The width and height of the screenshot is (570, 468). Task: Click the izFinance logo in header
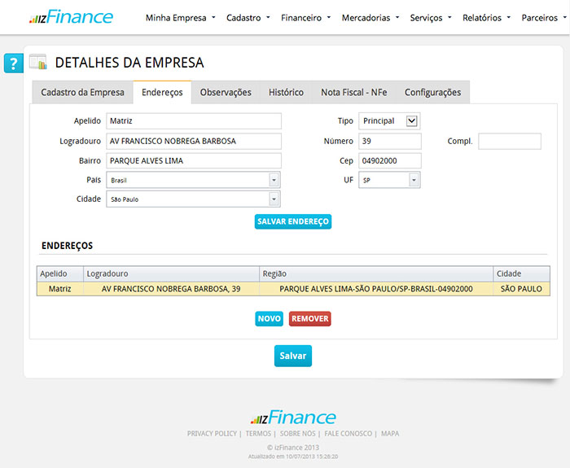pyautogui.click(x=71, y=17)
